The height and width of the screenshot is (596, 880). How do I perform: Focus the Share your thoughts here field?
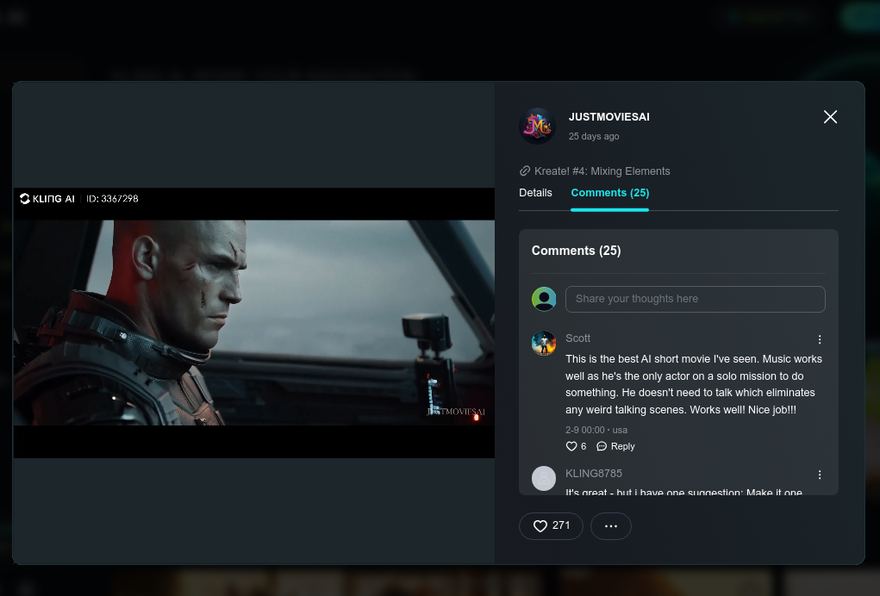695,299
